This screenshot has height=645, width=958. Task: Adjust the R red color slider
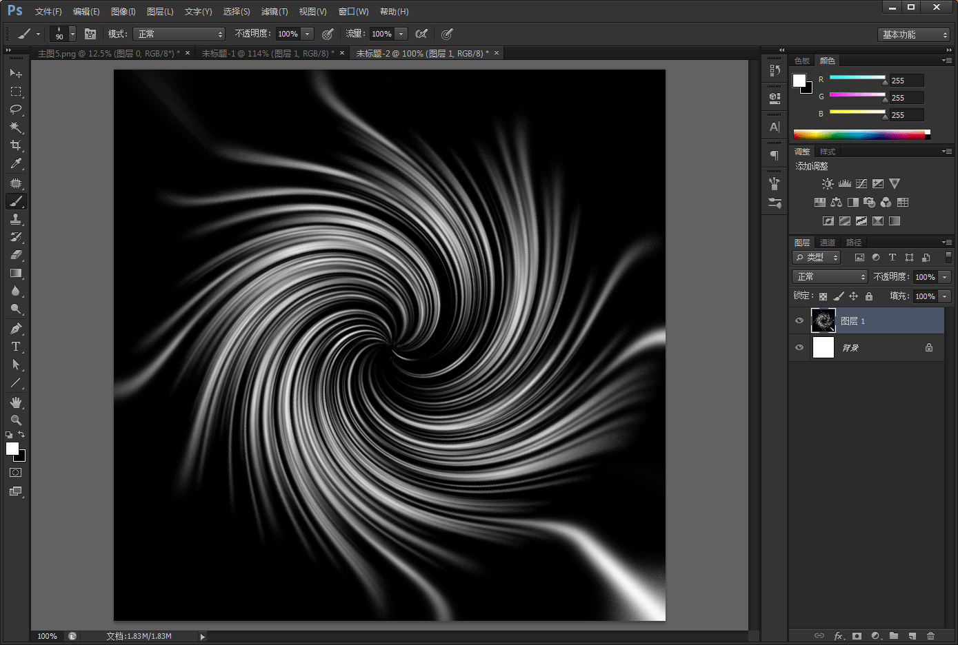(857, 79)
